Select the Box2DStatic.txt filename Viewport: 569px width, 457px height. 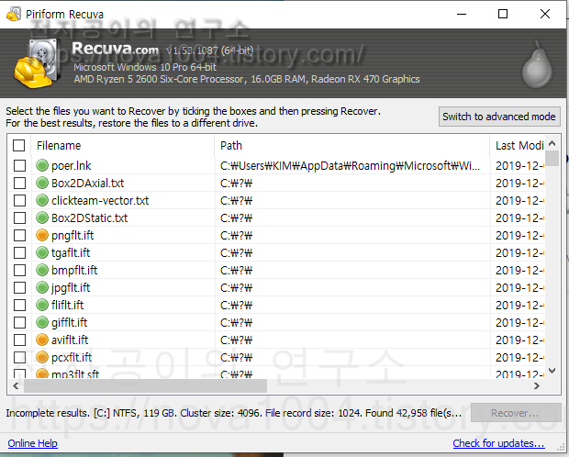click(89, 218)
